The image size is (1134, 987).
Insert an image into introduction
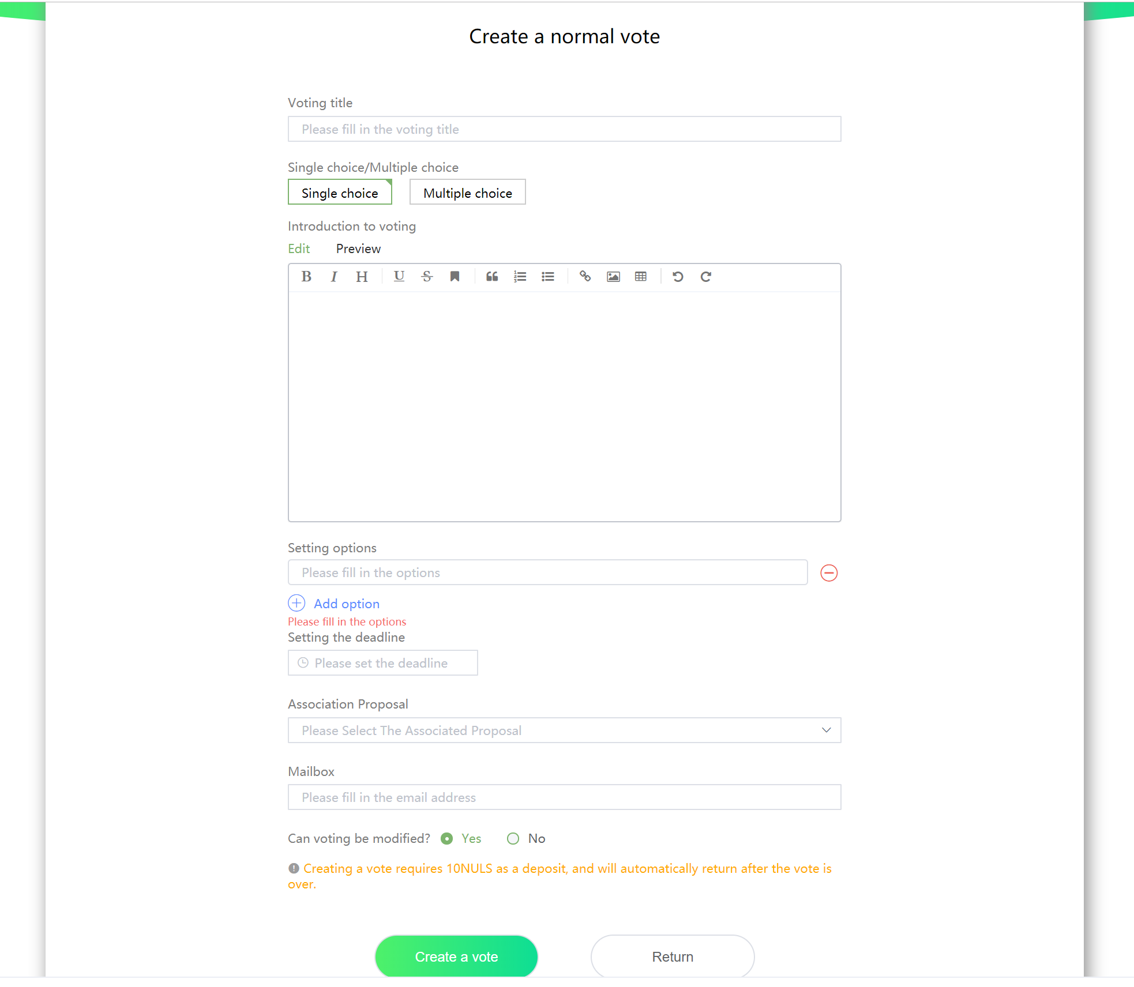click(613, 277)
